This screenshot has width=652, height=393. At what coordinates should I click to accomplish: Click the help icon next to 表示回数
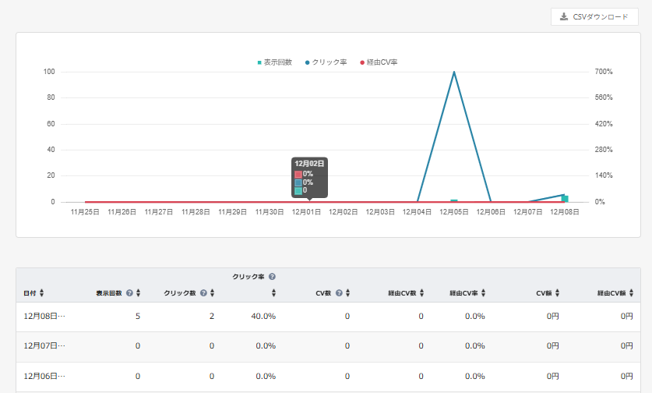[129, 293]
